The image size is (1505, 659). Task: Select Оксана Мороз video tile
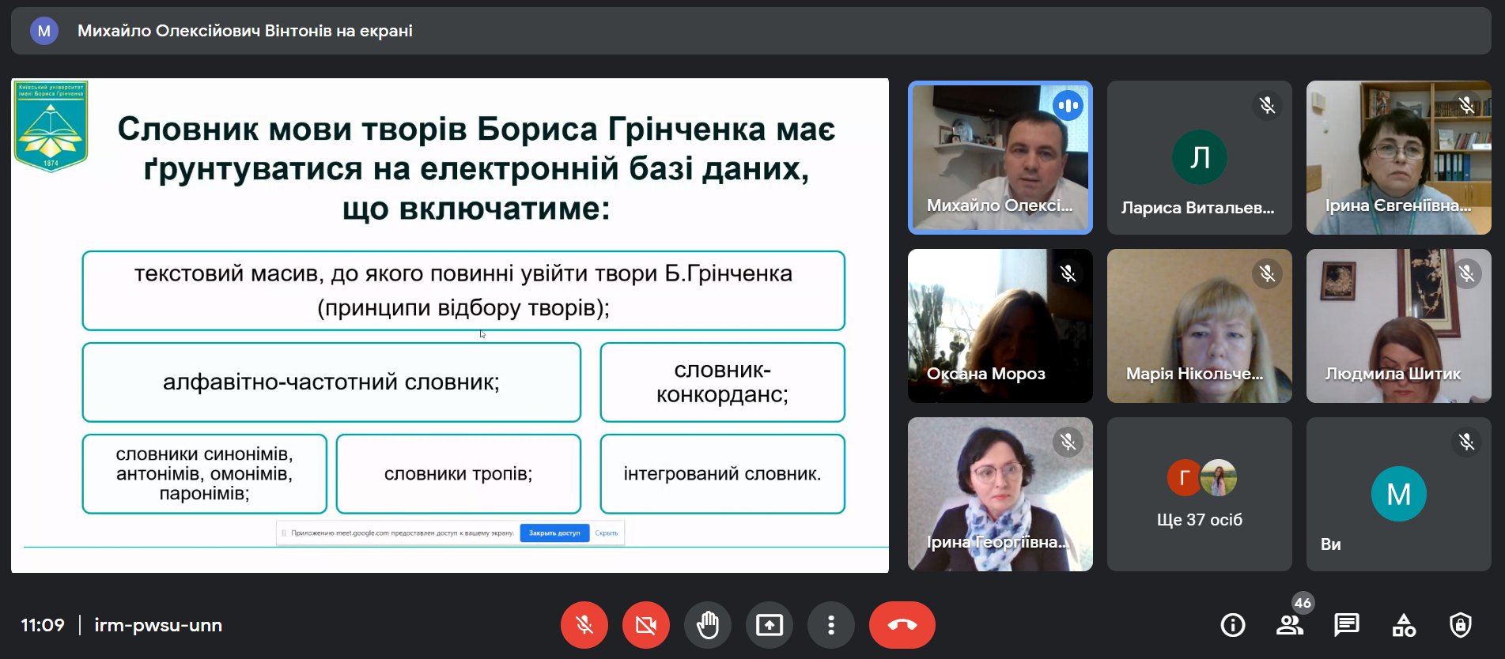1000,326
